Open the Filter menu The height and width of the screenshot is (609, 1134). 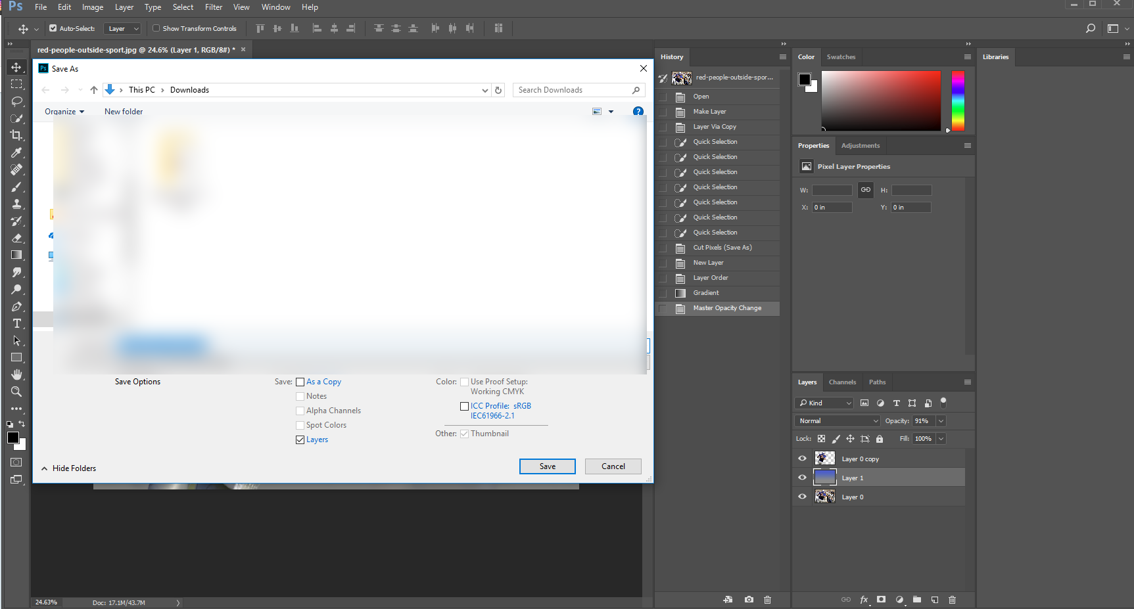[214, 7]
